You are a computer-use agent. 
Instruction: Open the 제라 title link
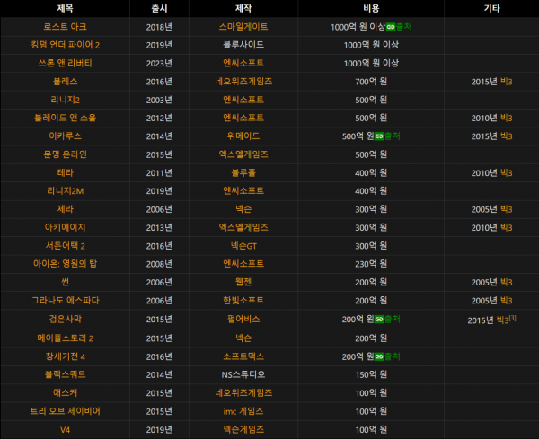(65, 209)
